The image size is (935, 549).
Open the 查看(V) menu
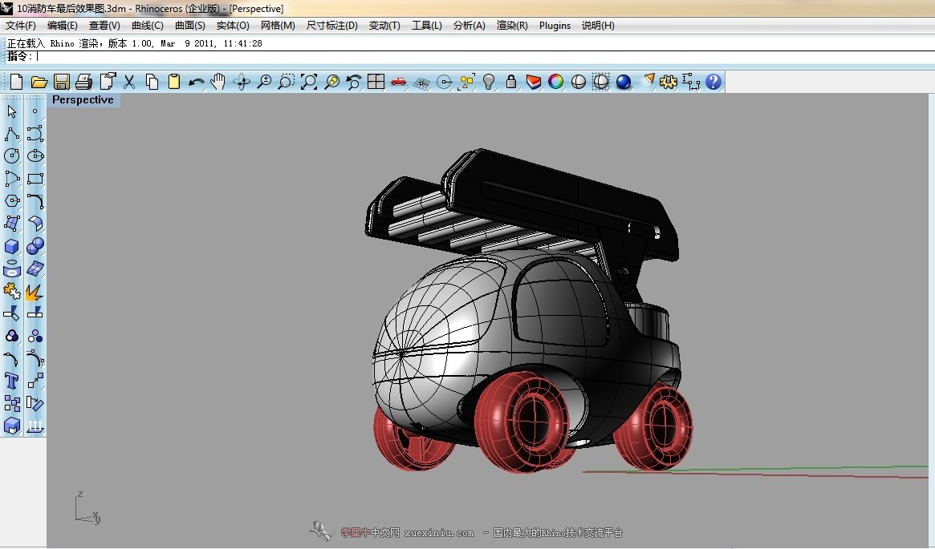click(x=104, y=26)
